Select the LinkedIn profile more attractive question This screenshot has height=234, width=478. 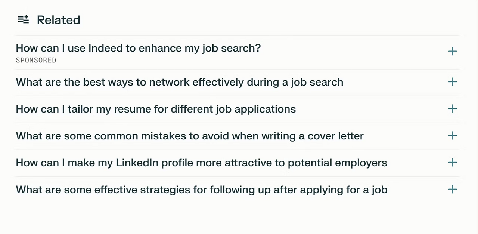(x=201, y=163)
